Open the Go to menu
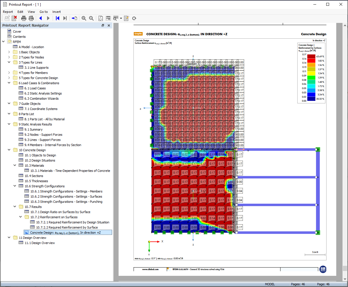The image size is (348, 287). pyautogui.click(x=44, y=12)
